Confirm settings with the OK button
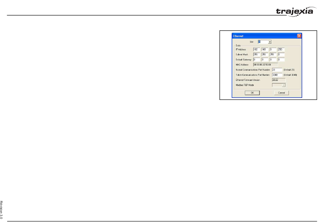Screen dimensions: 324x223 click(252, 93)
